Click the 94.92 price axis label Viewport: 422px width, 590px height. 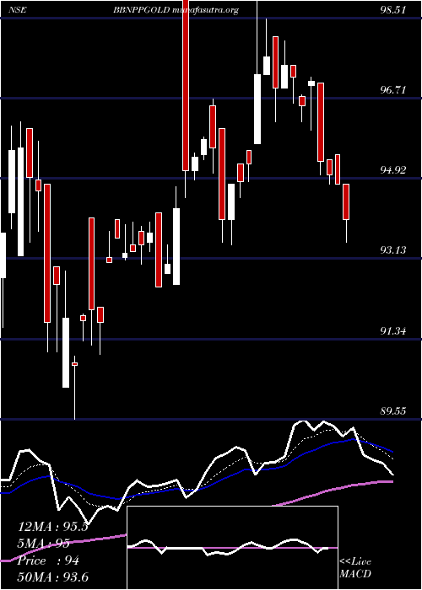click(x=393, y=170)
